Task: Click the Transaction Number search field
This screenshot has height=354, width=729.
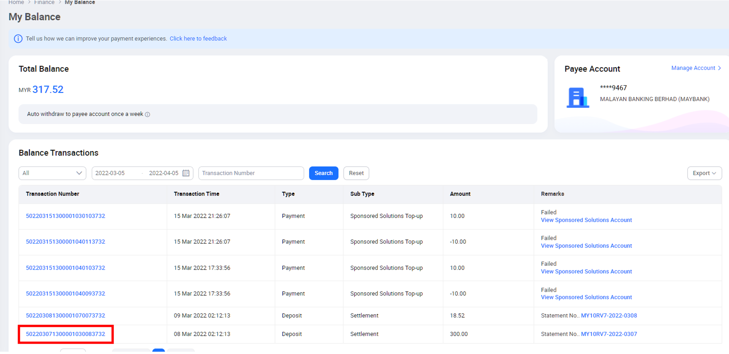Action: coord(251,173)
